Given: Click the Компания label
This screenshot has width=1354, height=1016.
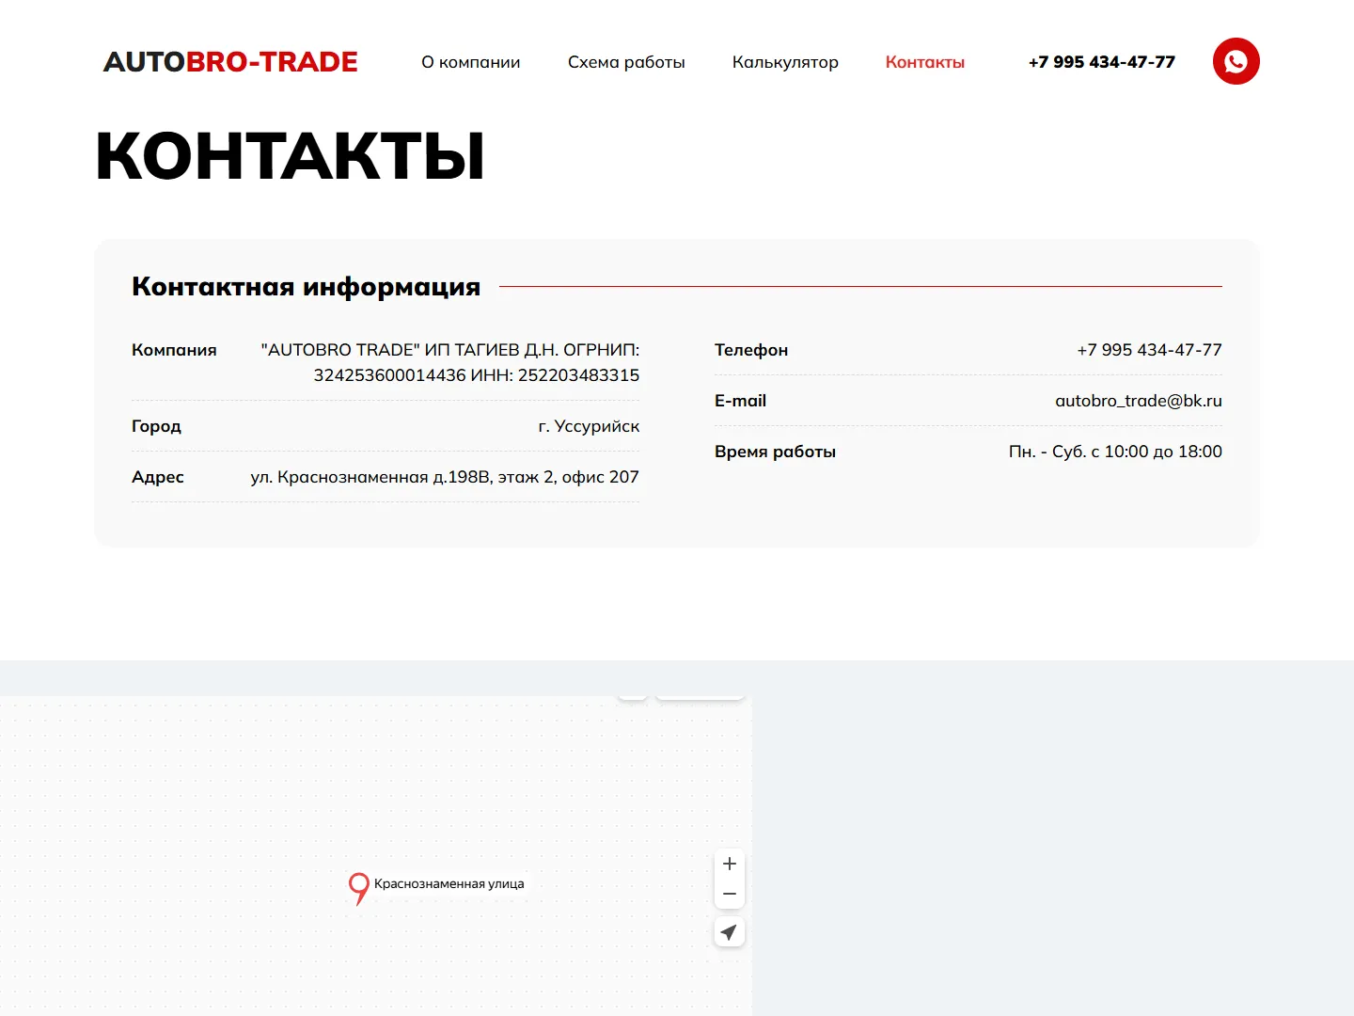Looking at the screenshot, I should coord(174,350).
